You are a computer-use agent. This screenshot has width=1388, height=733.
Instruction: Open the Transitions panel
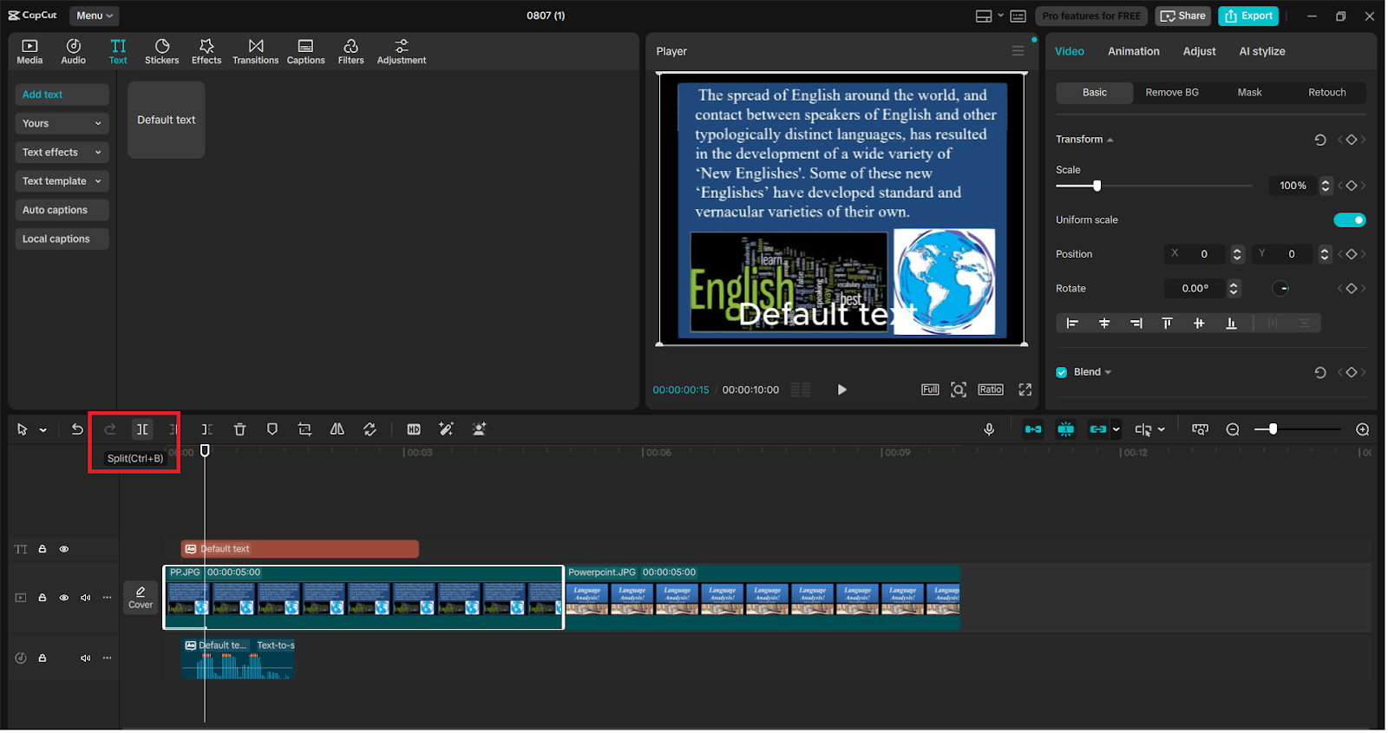tap(256, 51)
